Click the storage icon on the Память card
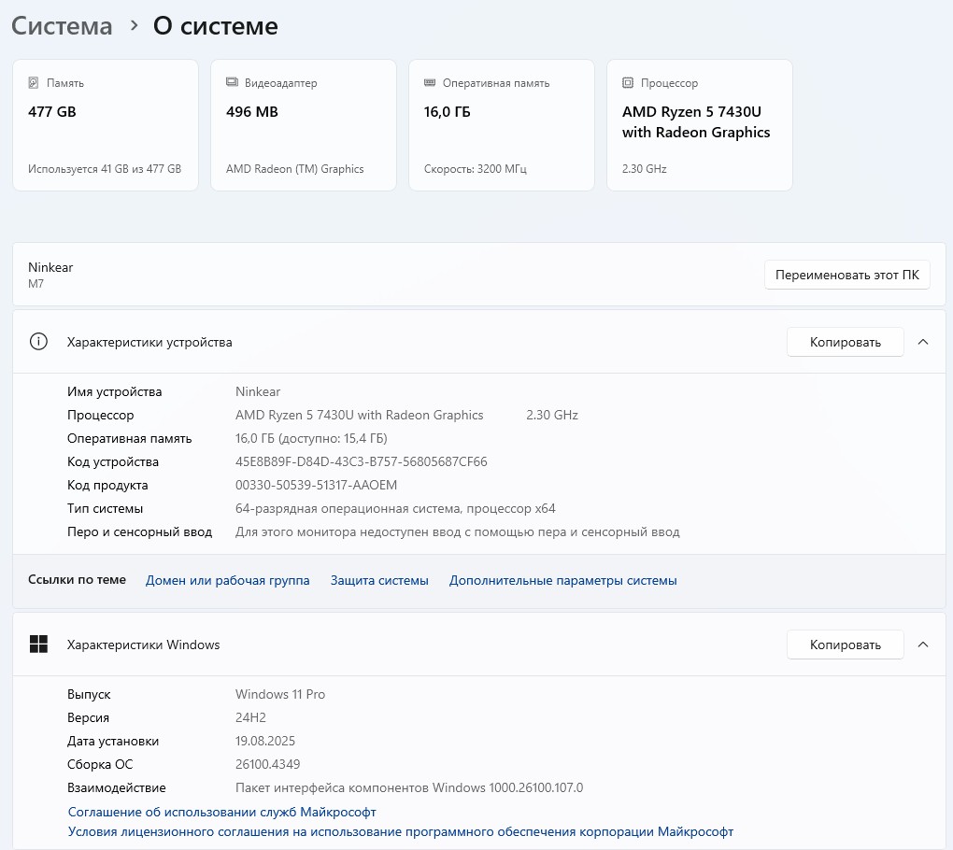The image size is (953, 850). point(34,83)
